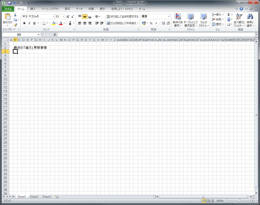The width and height of the screenshot is (260, 205).
Task: Toggle italic formatting
Action: coord(29,23)
